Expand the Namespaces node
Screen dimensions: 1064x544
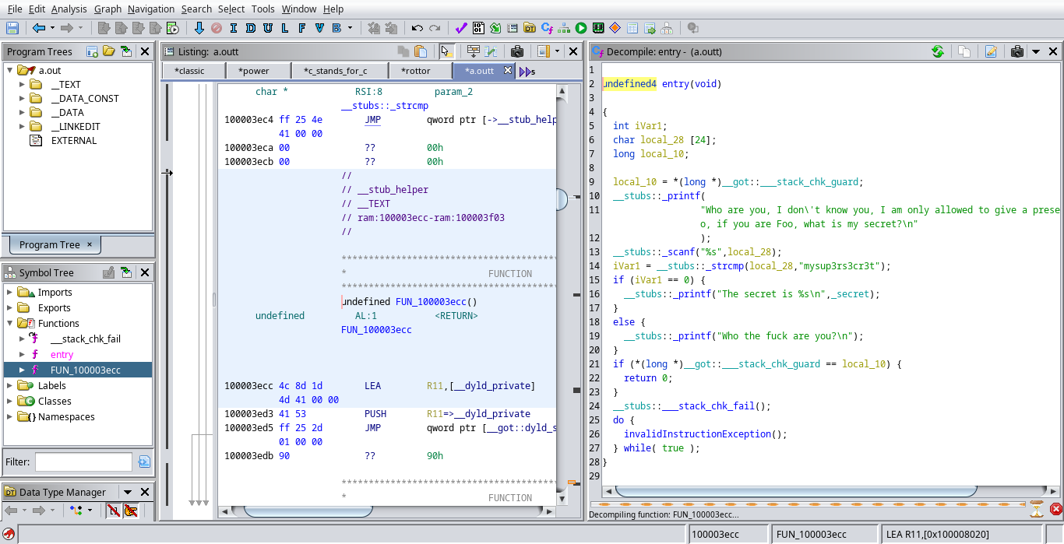point(9,416)
